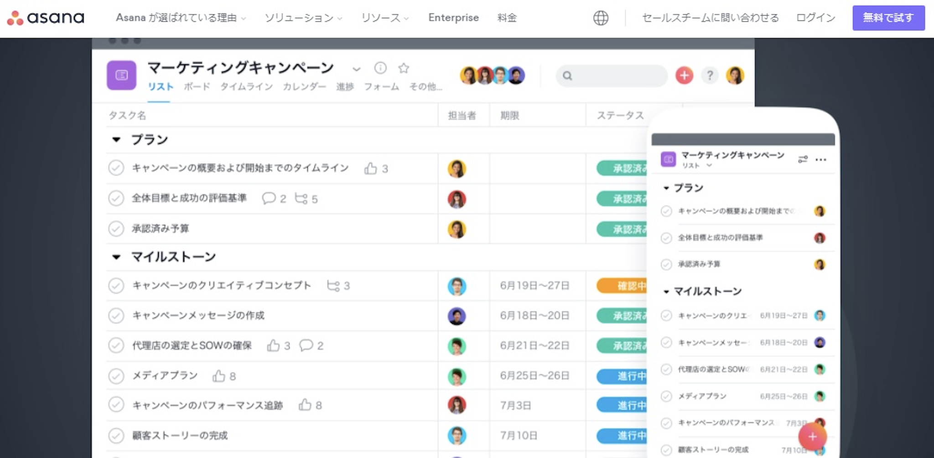Click the orange plus button in mobile view
Image resolution: width=934 pixels, height=458 pixels.
(812, 437)
